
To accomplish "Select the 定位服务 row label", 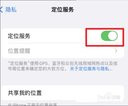I will click(x=19, y=36).
